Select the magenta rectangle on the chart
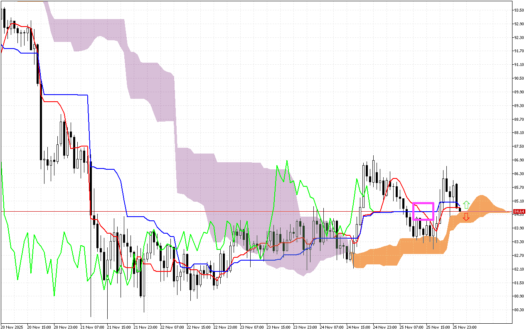532x332 pixels. [423, 203]
